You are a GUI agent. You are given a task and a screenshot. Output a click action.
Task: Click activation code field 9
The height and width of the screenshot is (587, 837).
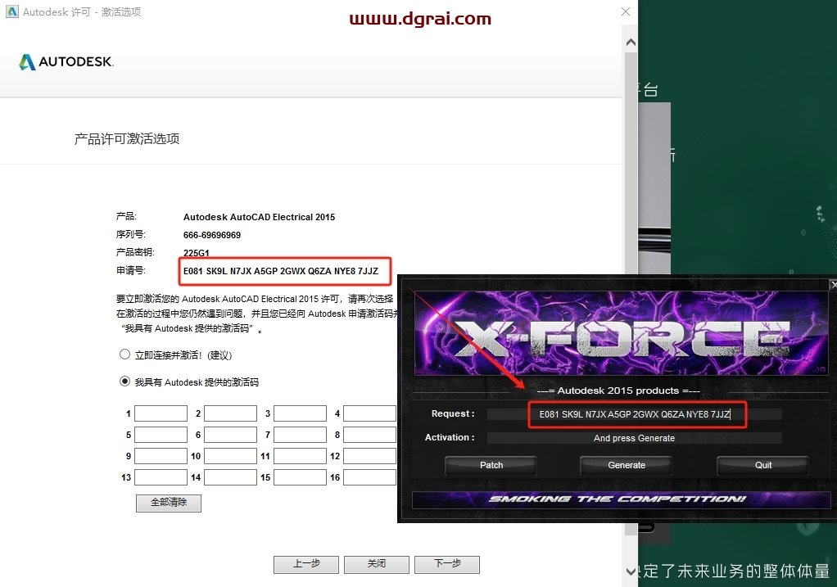coord(161,456)
